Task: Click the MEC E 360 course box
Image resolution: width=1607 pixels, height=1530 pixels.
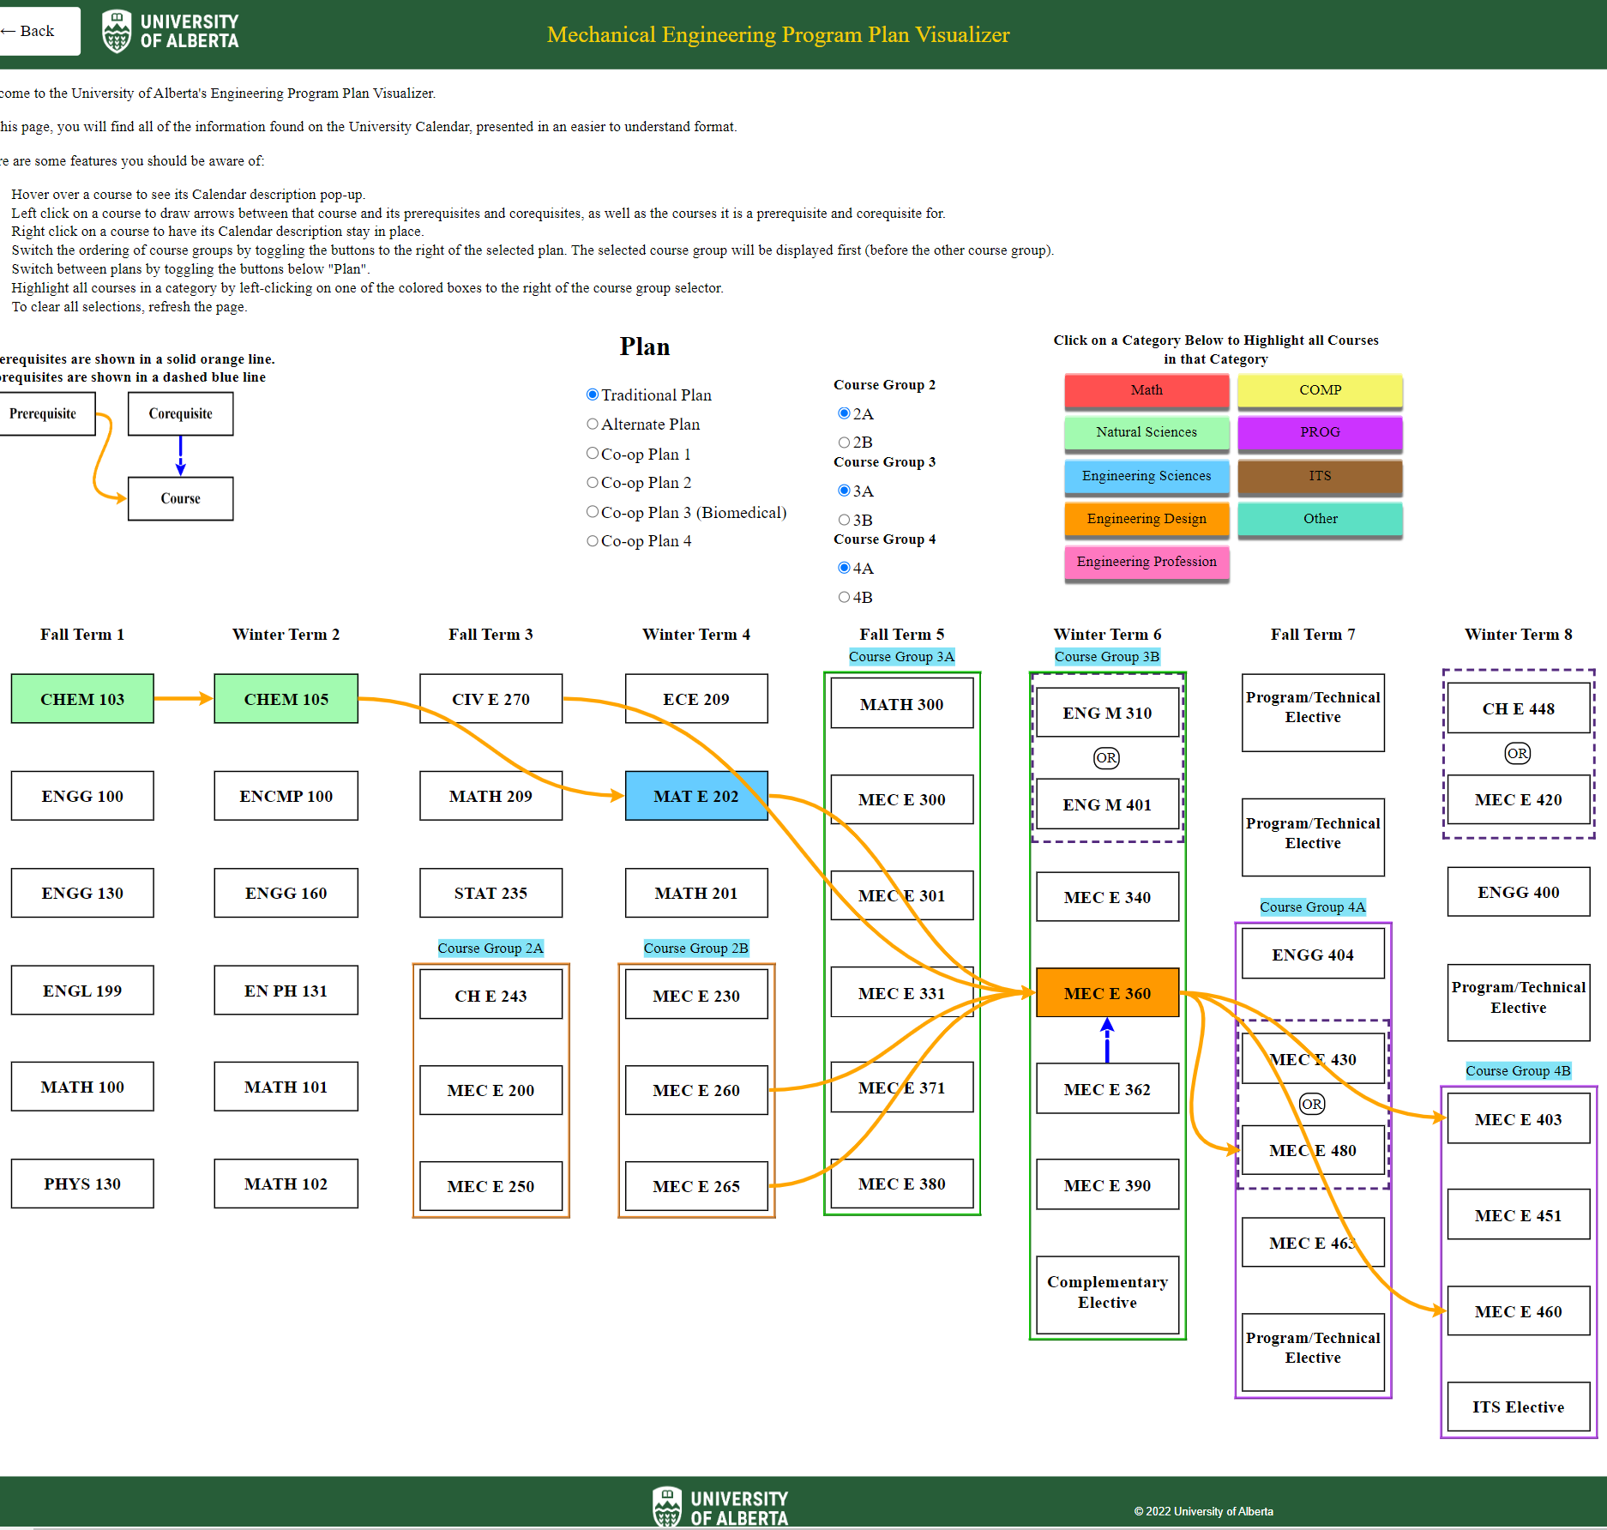Action: click(1106, 993)
